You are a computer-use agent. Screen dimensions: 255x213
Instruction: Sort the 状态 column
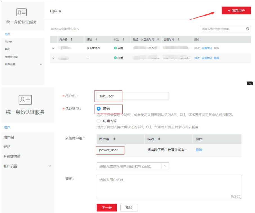123,39
